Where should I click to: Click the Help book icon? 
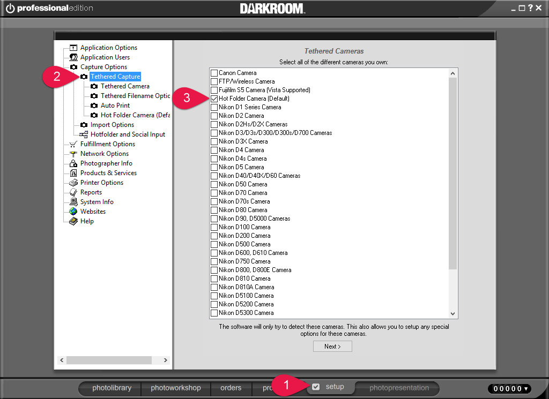click(x=73, y=221)
